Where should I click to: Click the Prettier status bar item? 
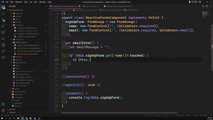203,115
